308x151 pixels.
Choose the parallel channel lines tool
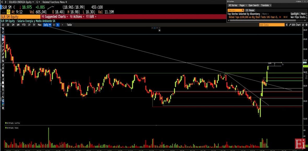pos(3,57)
